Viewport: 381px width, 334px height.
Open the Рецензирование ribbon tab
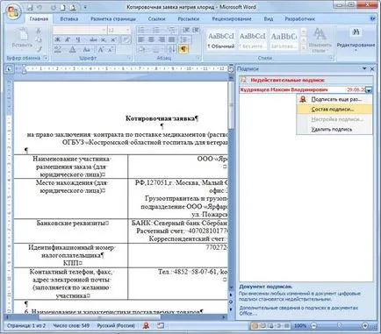pyautogui.click(x=232, y=18)
